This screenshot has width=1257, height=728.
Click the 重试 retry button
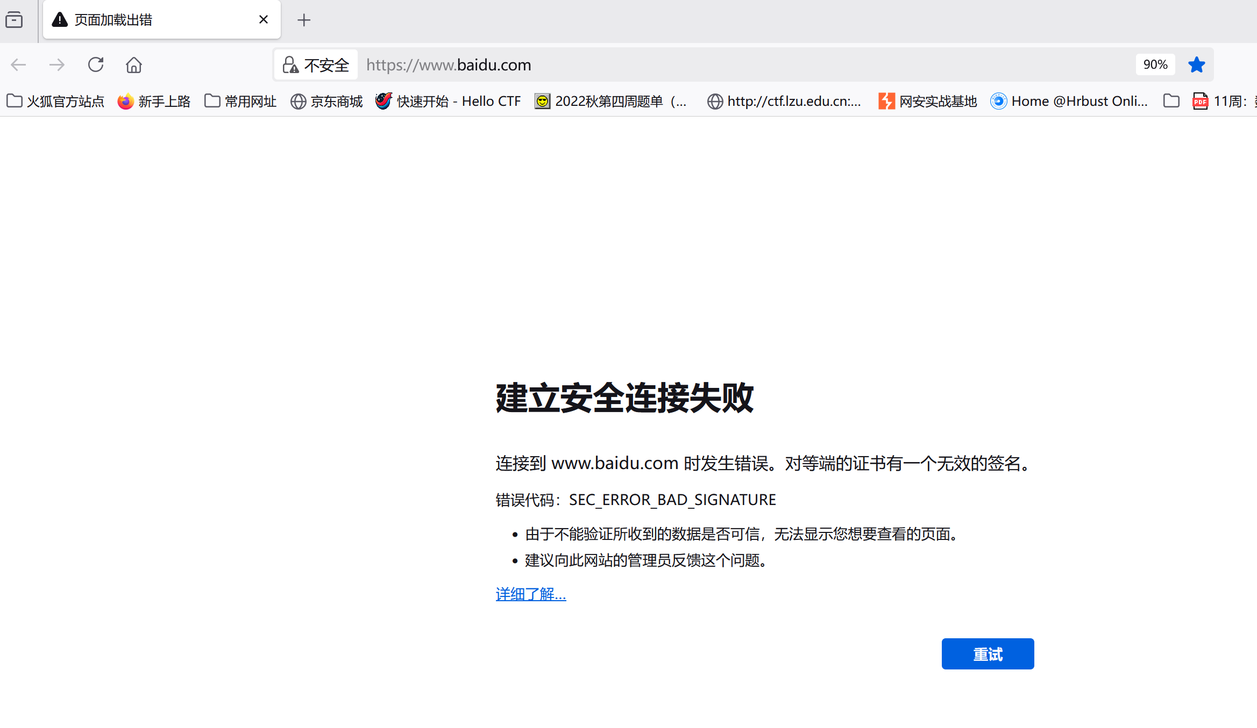pyautogui.click(x=988, y=654)
